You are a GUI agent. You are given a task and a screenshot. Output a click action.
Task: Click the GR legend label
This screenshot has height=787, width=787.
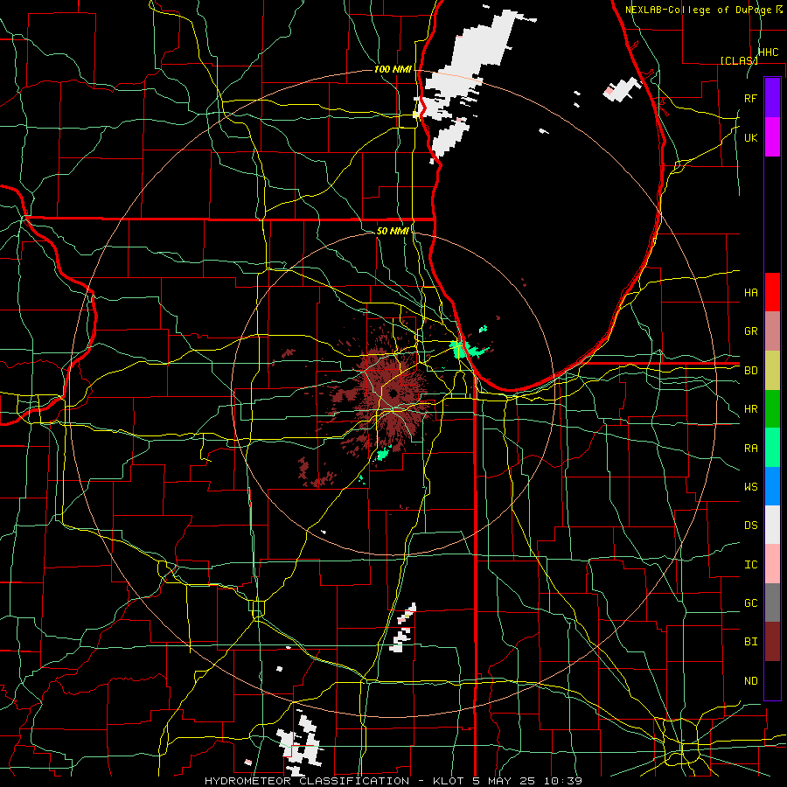750,331
